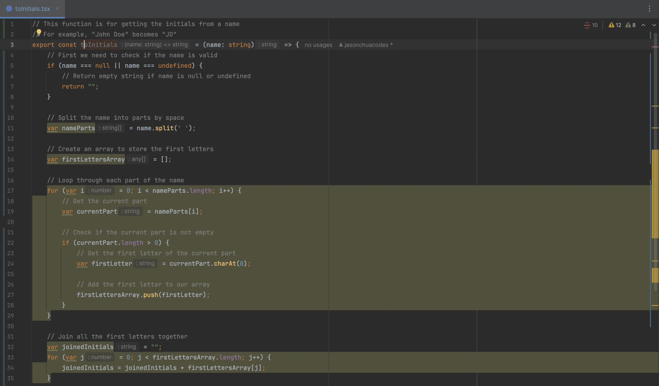The image size is (659, 386).
Task: Click the ": number" hint on line 33
Action: click(x=100, y=357)
